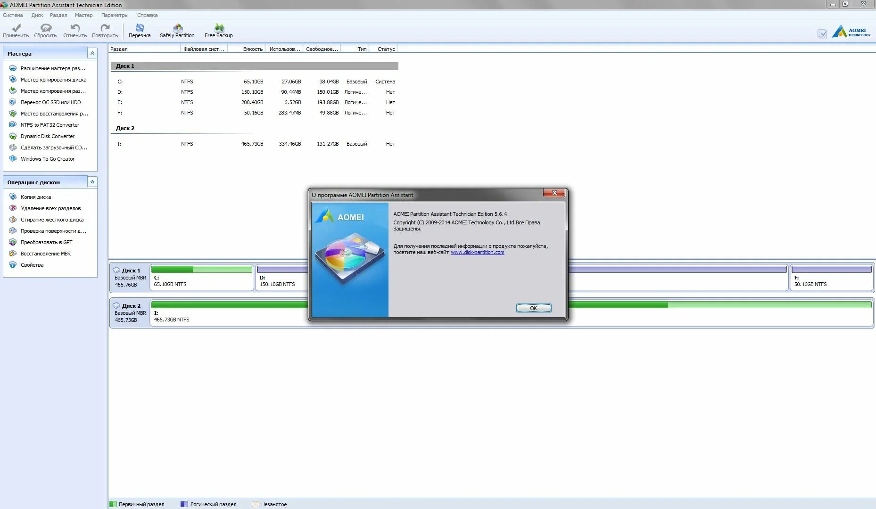
Task: Select the C: 65.10GB partition block in the disk map
Action: click(202, 278)
